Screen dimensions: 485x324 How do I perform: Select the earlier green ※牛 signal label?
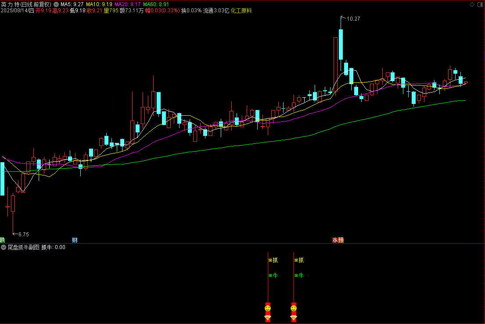(273, 275)
